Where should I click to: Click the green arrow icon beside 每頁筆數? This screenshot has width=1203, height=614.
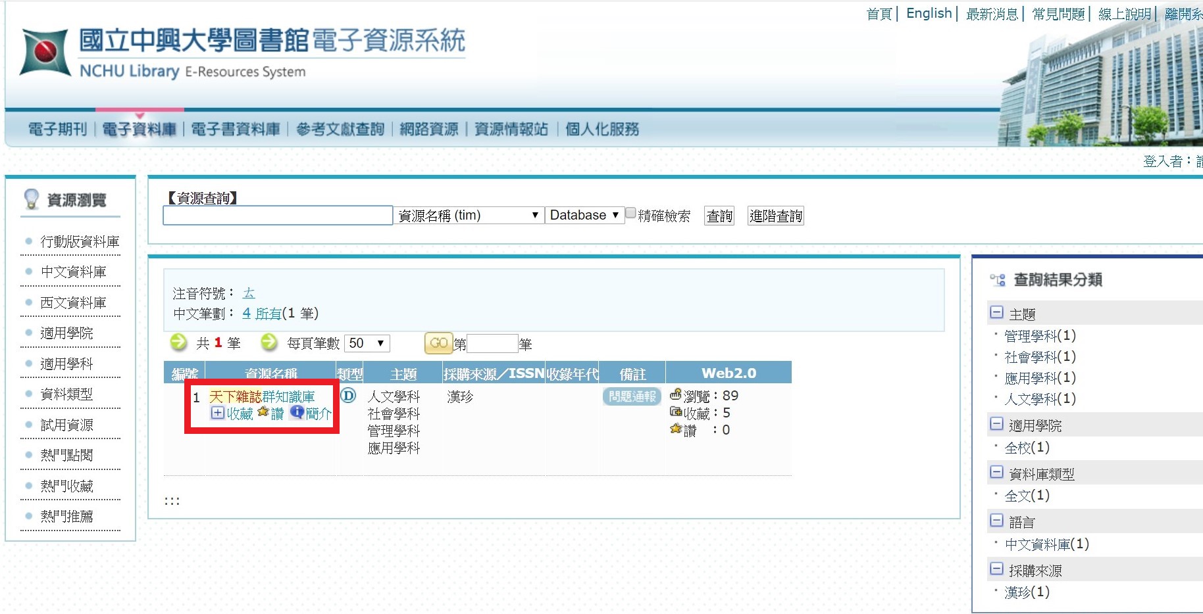click(x=269, y=342)
